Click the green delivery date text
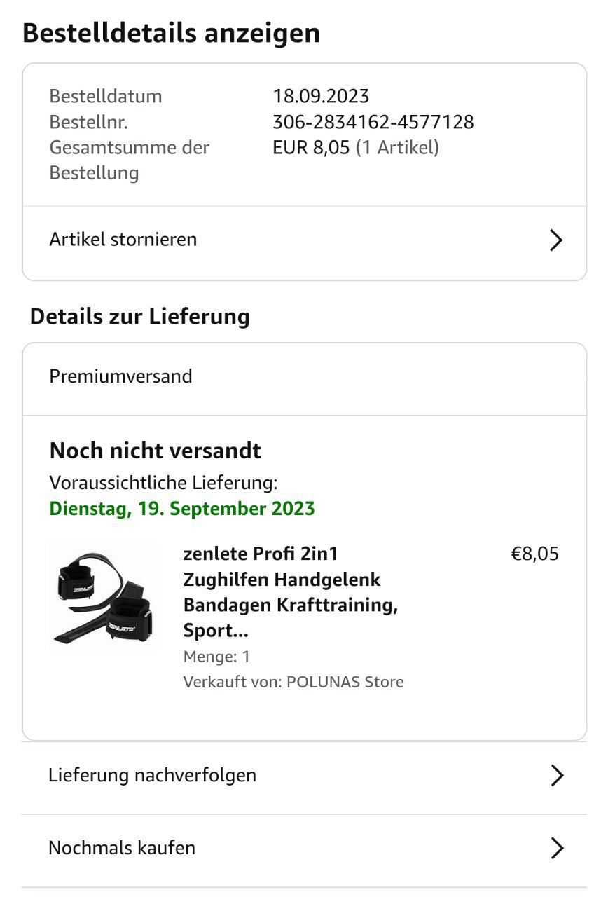 182,509
